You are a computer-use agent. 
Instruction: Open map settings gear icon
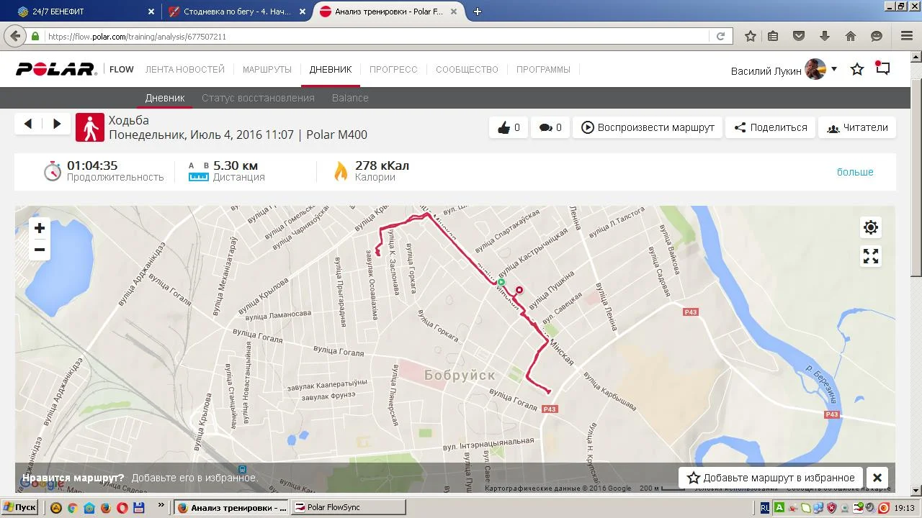[x=871, y=228]
